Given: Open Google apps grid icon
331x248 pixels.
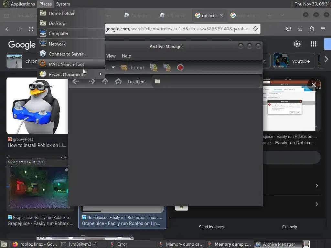Looking at the screenshot, I should [x=314, y=44].
